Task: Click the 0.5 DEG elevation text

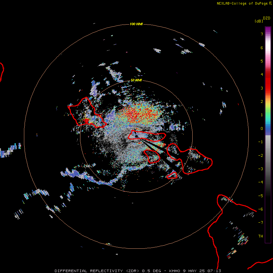Action: click(151, 271)
